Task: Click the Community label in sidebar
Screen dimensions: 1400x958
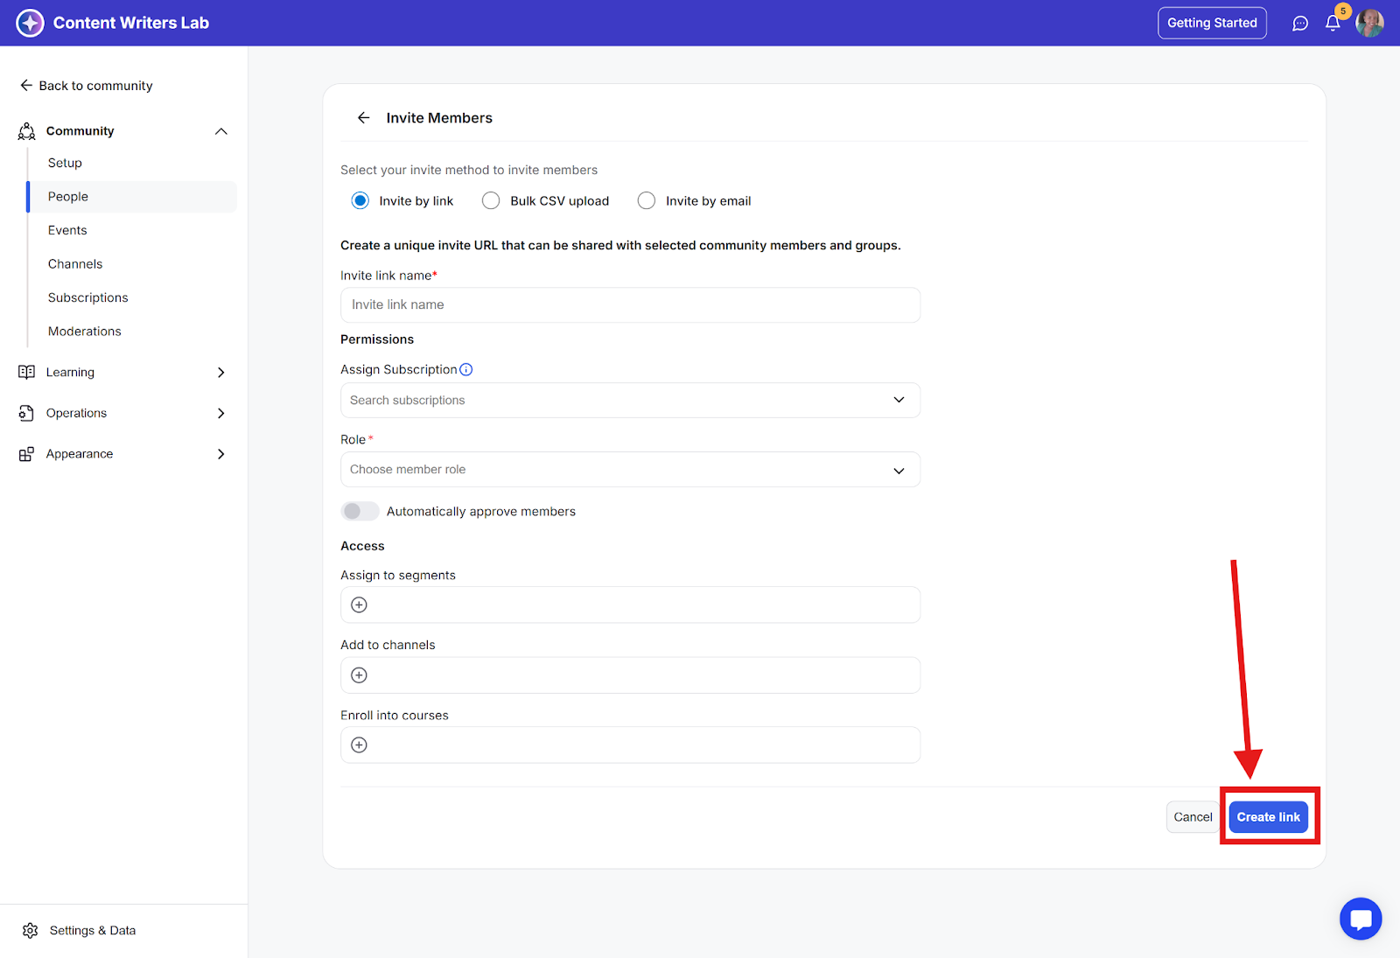Action: coord(80,131)
